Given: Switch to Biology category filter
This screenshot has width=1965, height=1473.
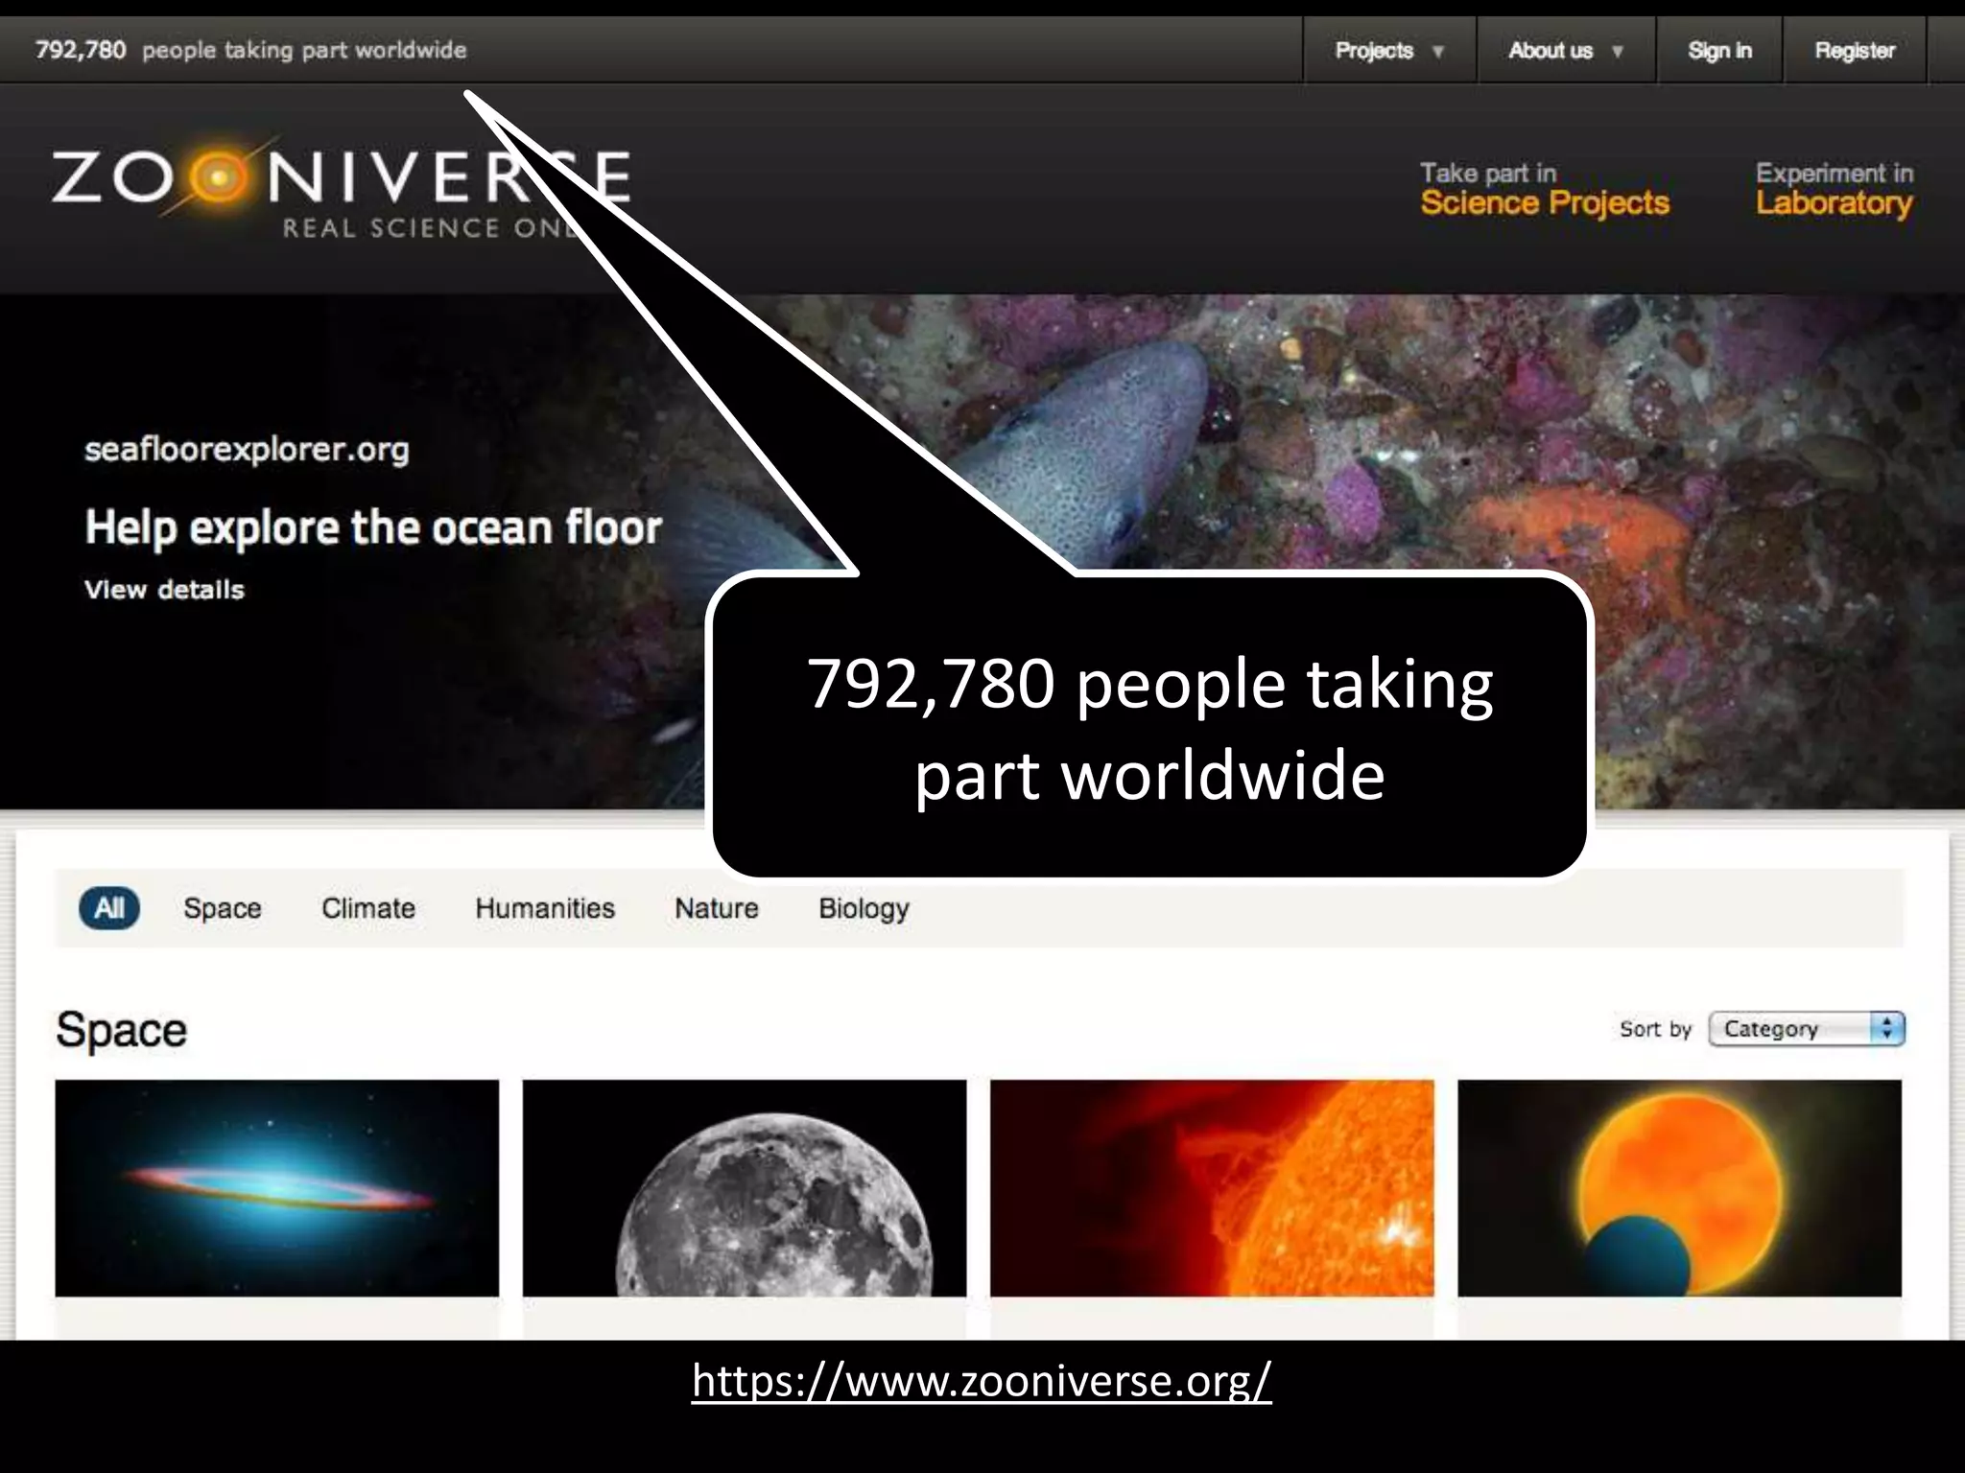Looking at the screenshot, I should point(863,908).
